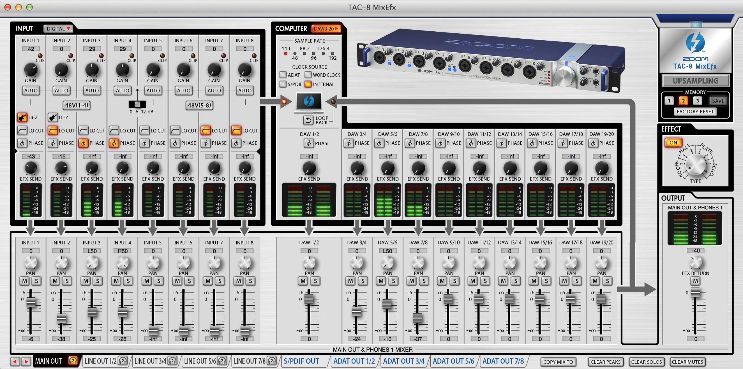Click the Loop Back arrow icon
This screenshot has width=743, height=369.
click(x=308, y=120)
